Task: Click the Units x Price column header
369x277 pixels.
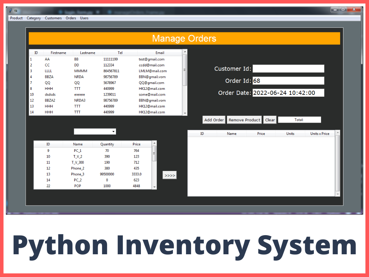Action: tap(320, 134)
